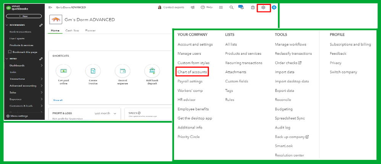Open the Last month period dropdown
This screenshot has height=164, width=381.
click(x=105, y=113)
